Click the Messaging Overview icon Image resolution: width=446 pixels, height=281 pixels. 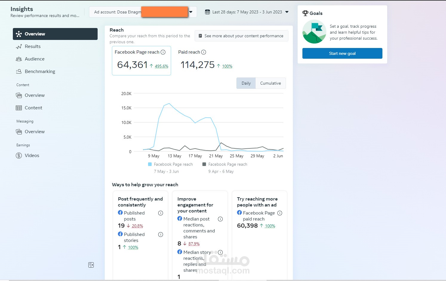click(19, 132)
